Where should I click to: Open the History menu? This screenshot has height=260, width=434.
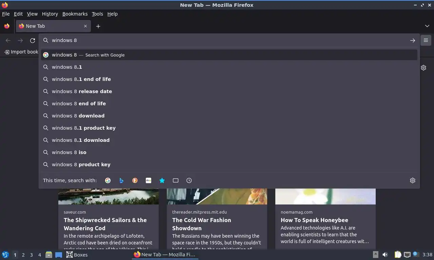[x=50, y=14]
